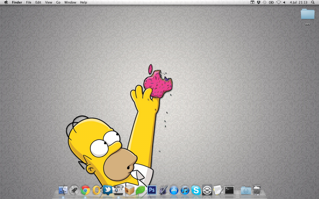
Task: Launch the Traktor icon in dock
Action: [207, 191]
